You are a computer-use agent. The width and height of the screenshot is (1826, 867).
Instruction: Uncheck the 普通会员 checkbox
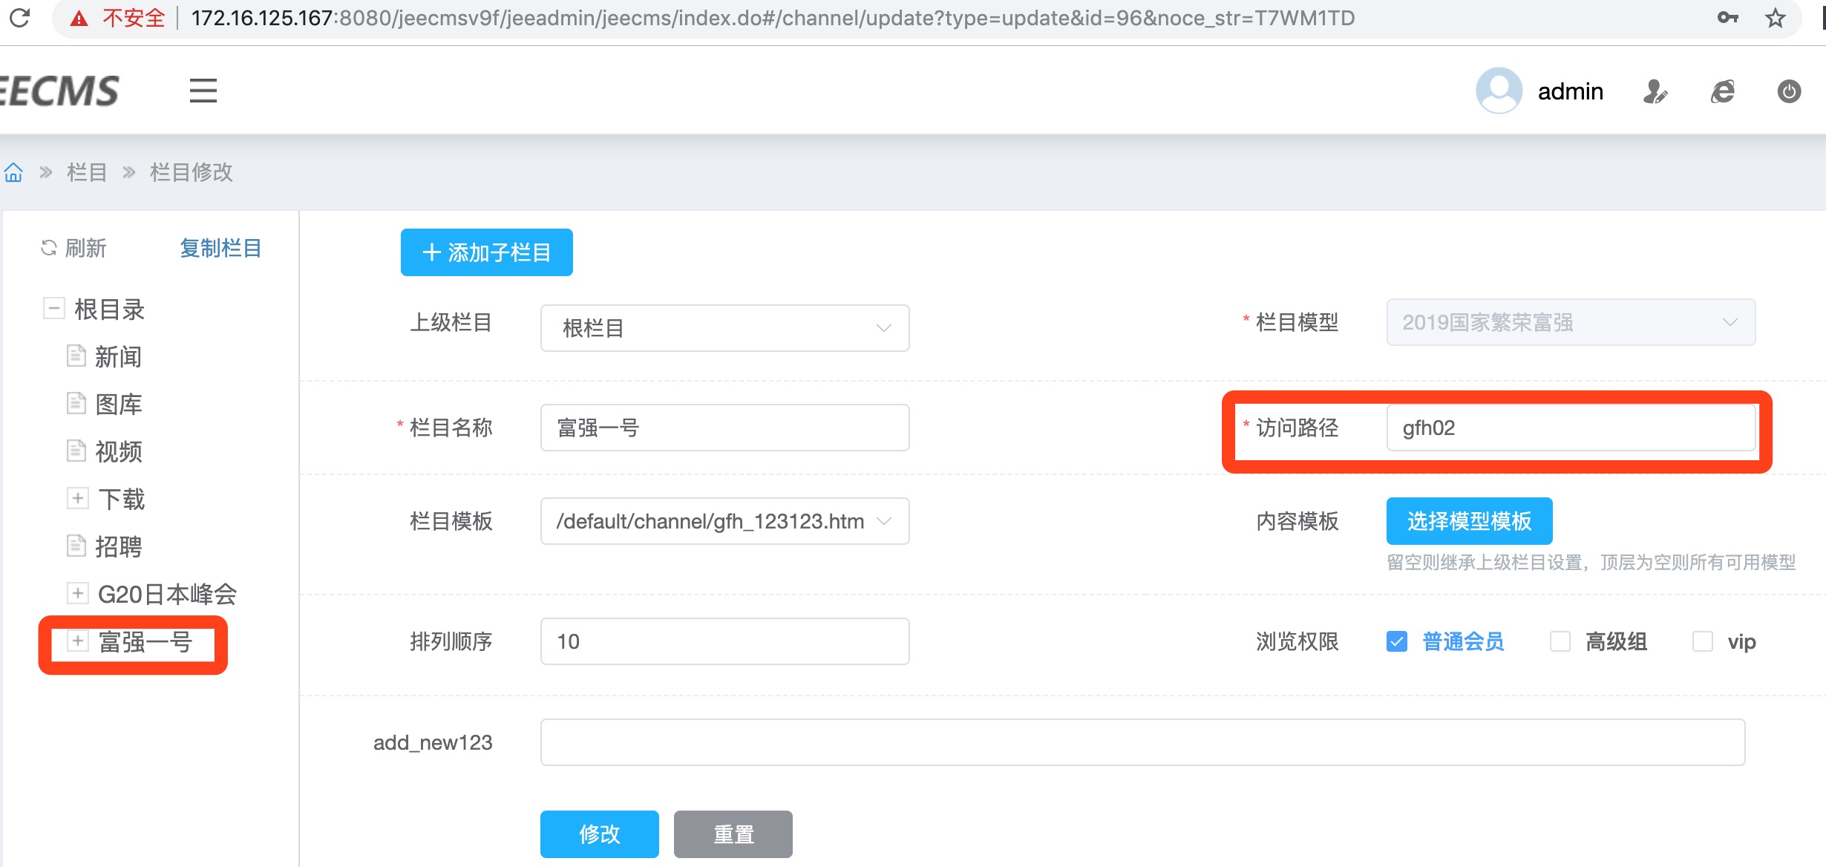coord(1396,641)
